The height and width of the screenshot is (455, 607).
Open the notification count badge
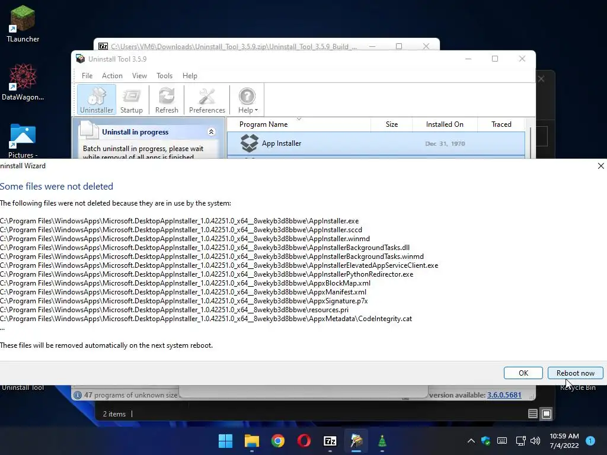pyautogui.click(x=590, y=441)
